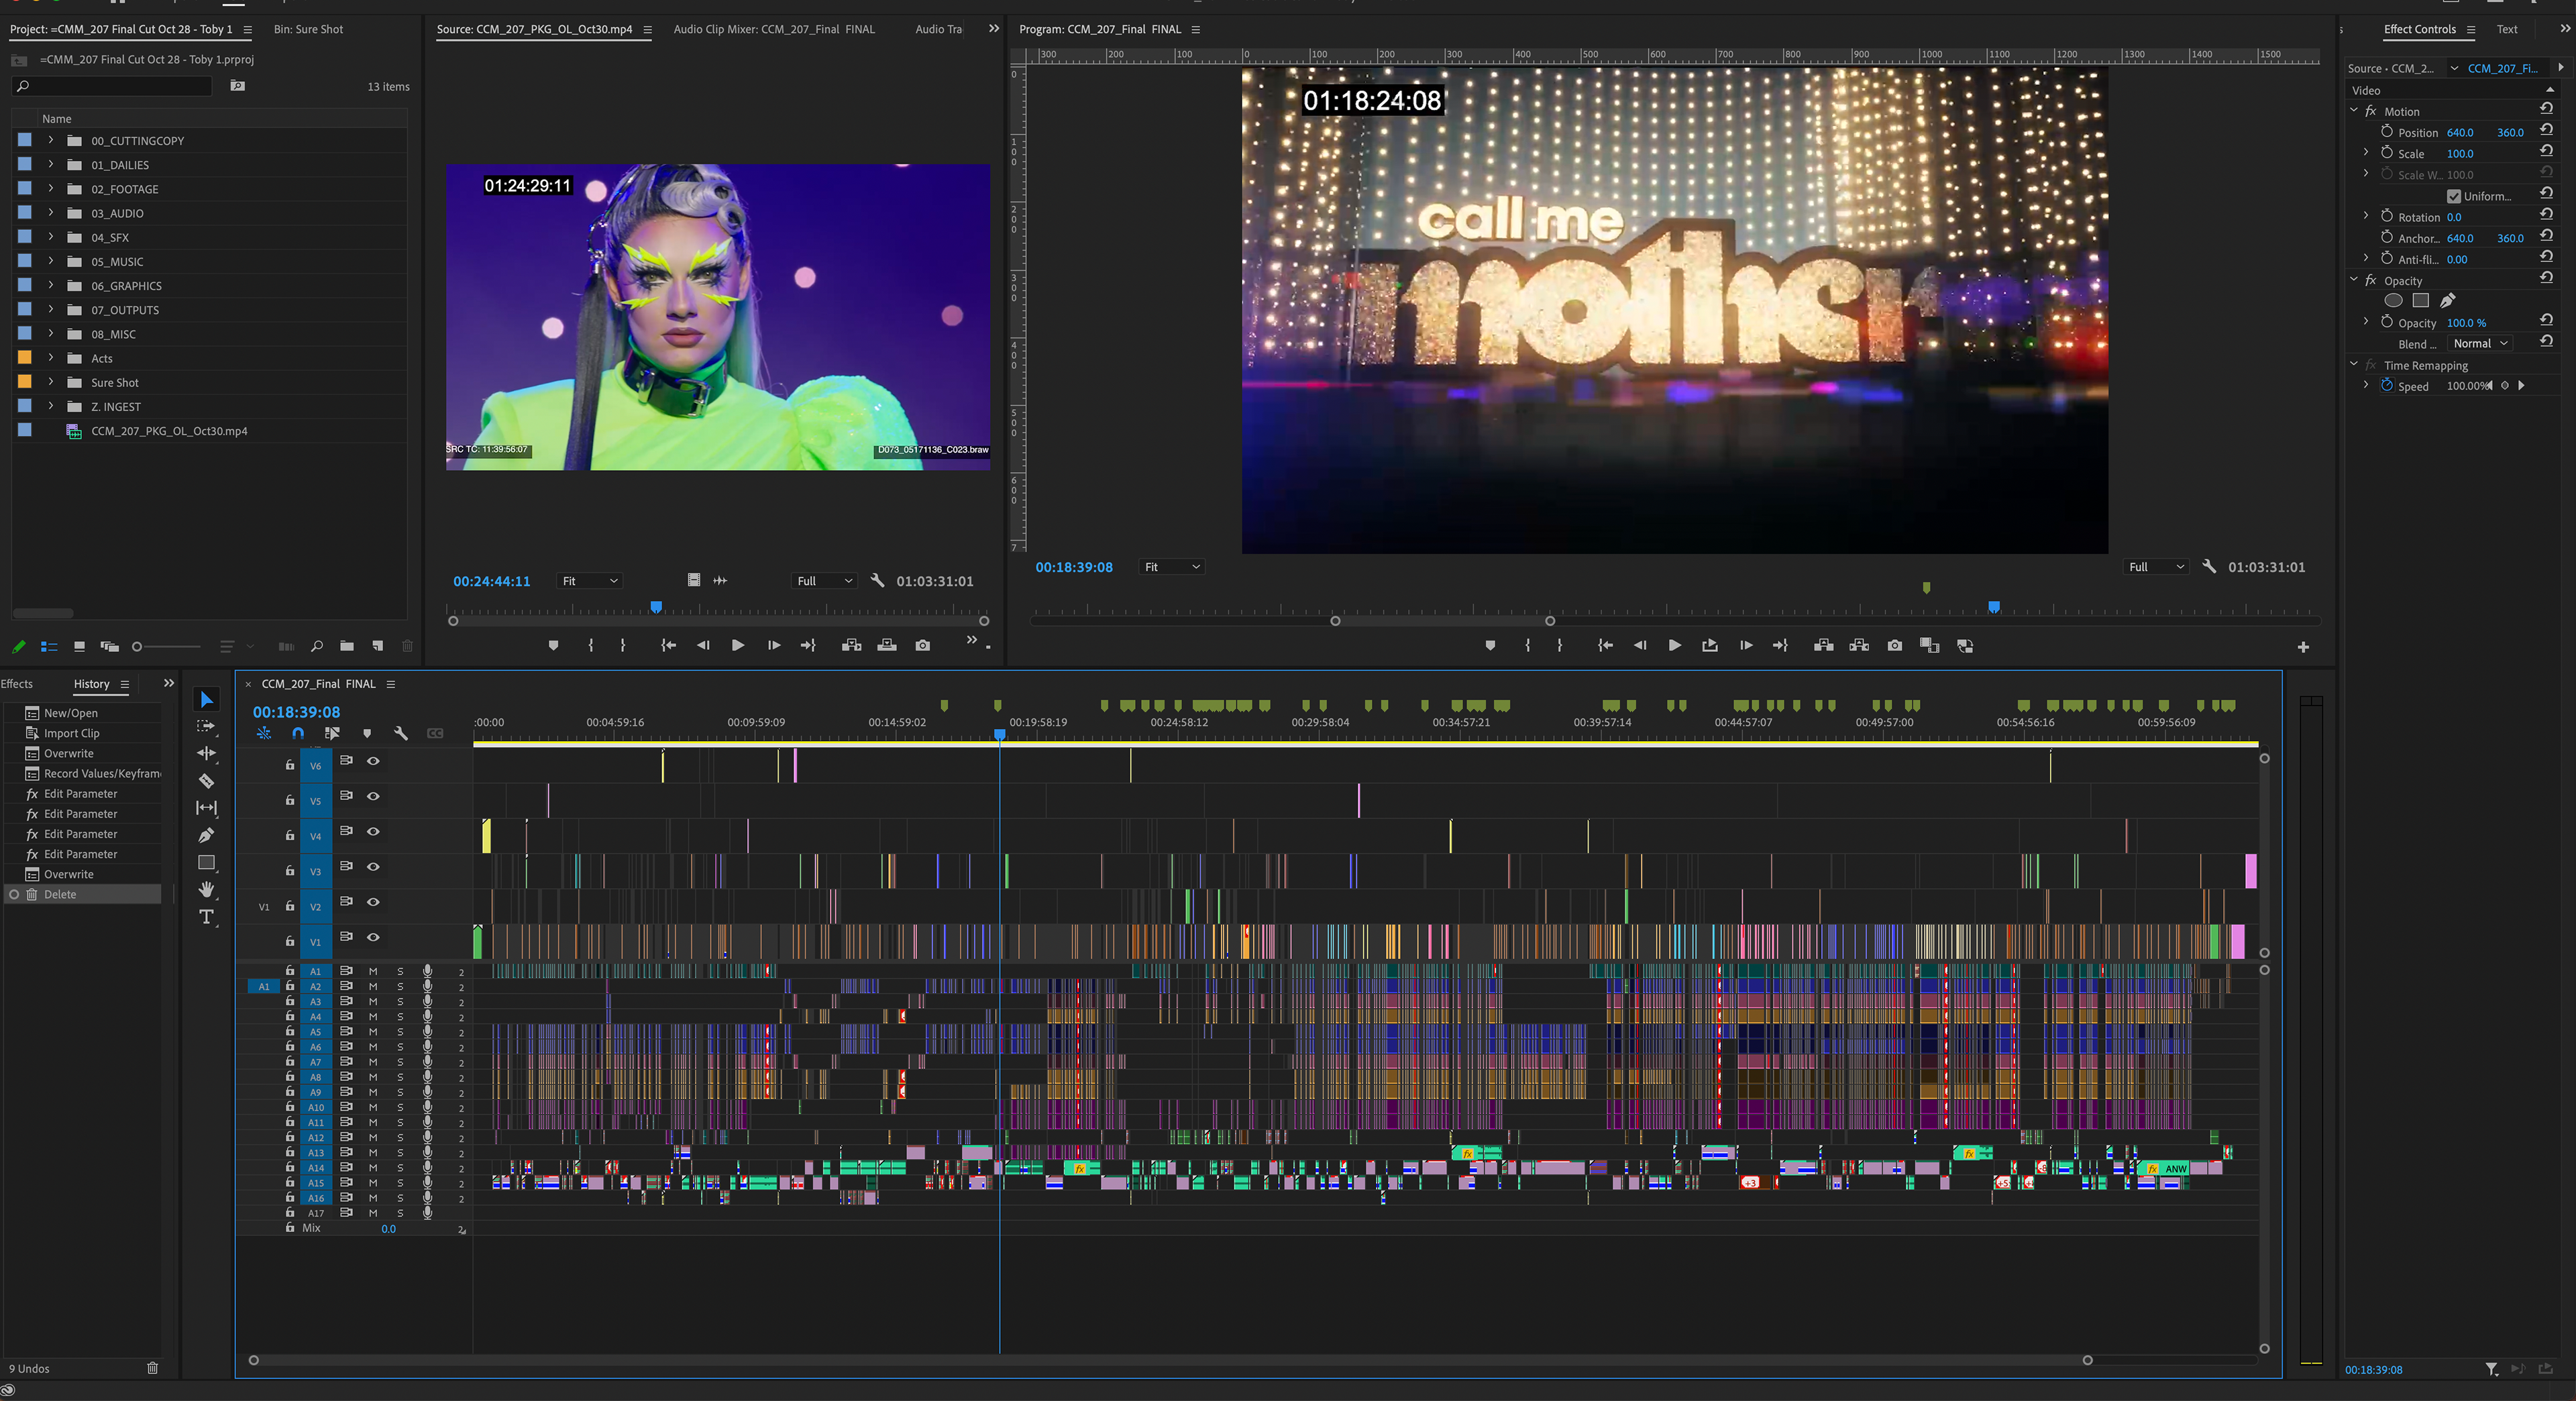The height and width of the screenshot is (1401, 2576).
Task: Mute audio track A1
Action: [x=373, y=971]
